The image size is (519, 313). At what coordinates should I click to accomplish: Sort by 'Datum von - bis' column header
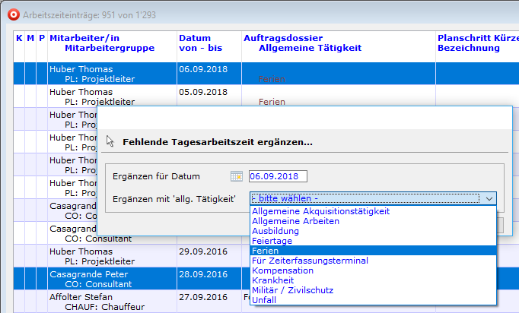coord(199,43)
